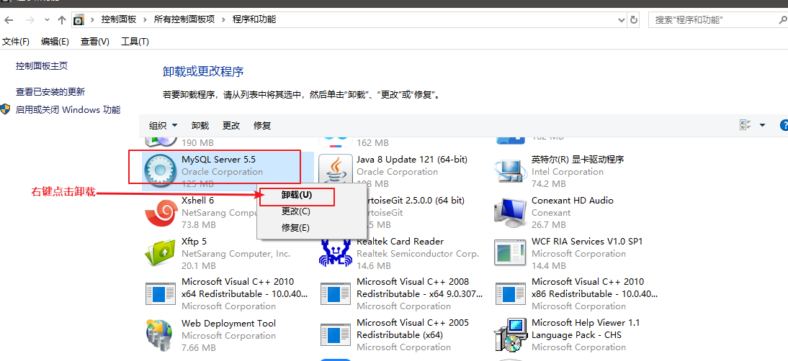Expand the 组织 dropdown menu
788x361 pixels.
pos(164,125)
